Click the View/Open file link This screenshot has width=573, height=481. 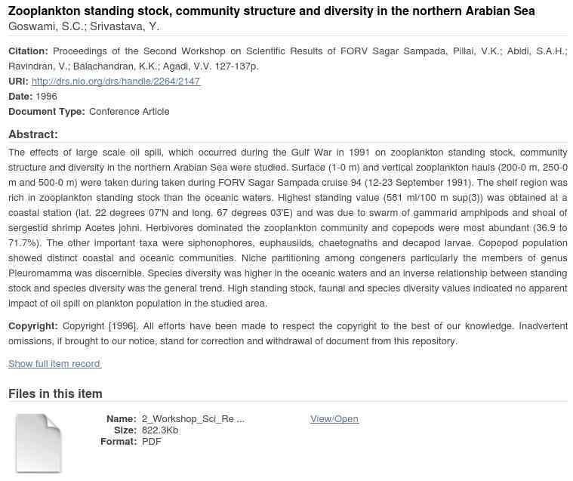334,419
